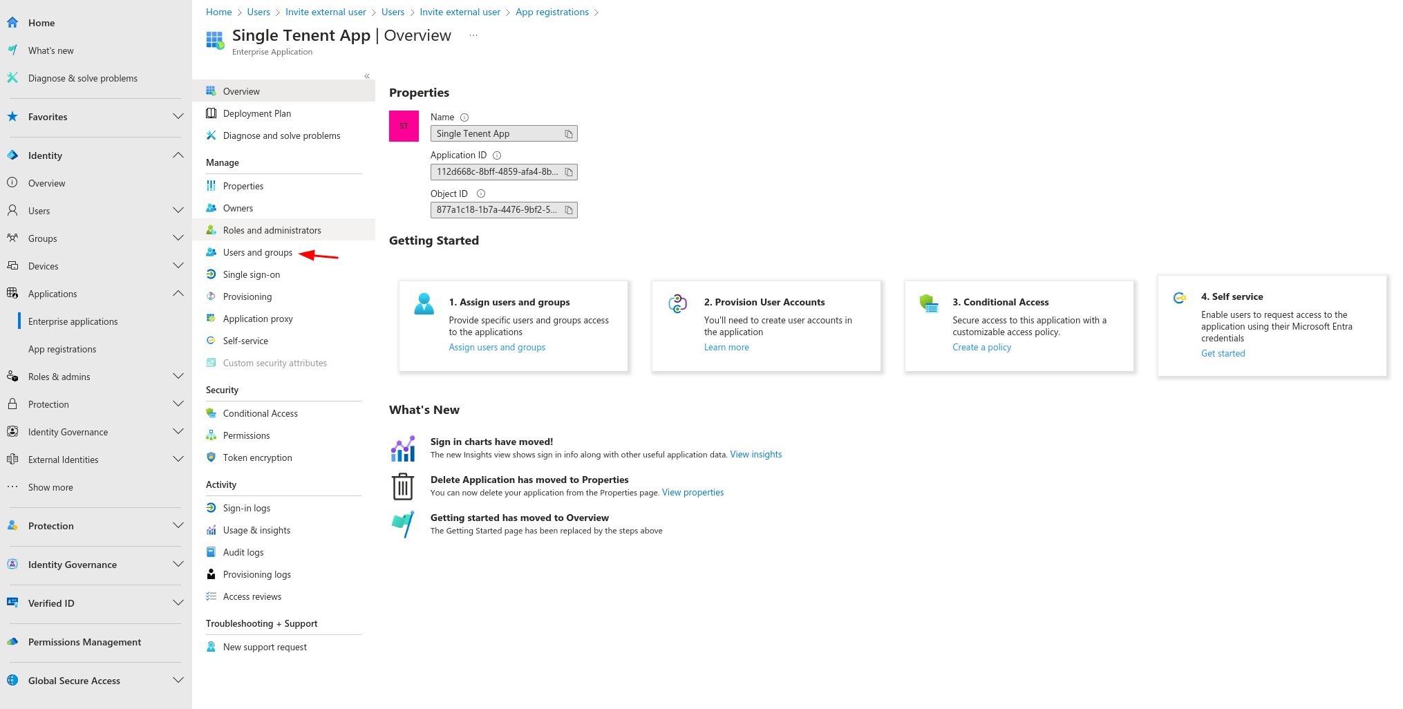Open Conditional Access under Security
Image resolution: width=1403 pixels, height=709 pixels.
coord(260,413)
